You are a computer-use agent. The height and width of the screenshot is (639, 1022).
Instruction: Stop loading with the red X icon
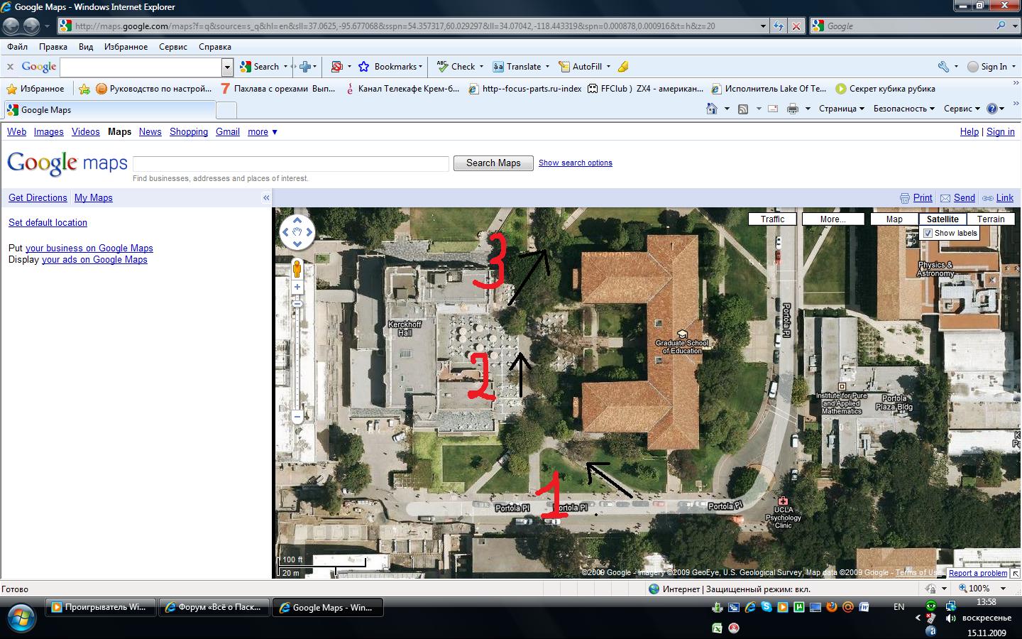click(796, 26)
